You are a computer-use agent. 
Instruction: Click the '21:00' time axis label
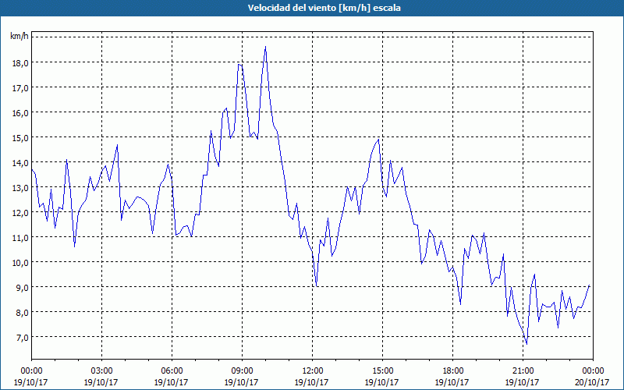click(523, 371)
